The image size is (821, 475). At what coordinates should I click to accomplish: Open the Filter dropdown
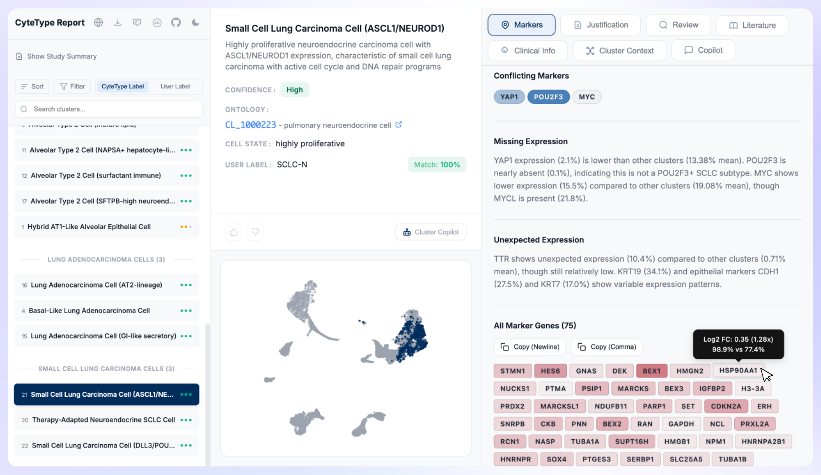click(72, 86)
